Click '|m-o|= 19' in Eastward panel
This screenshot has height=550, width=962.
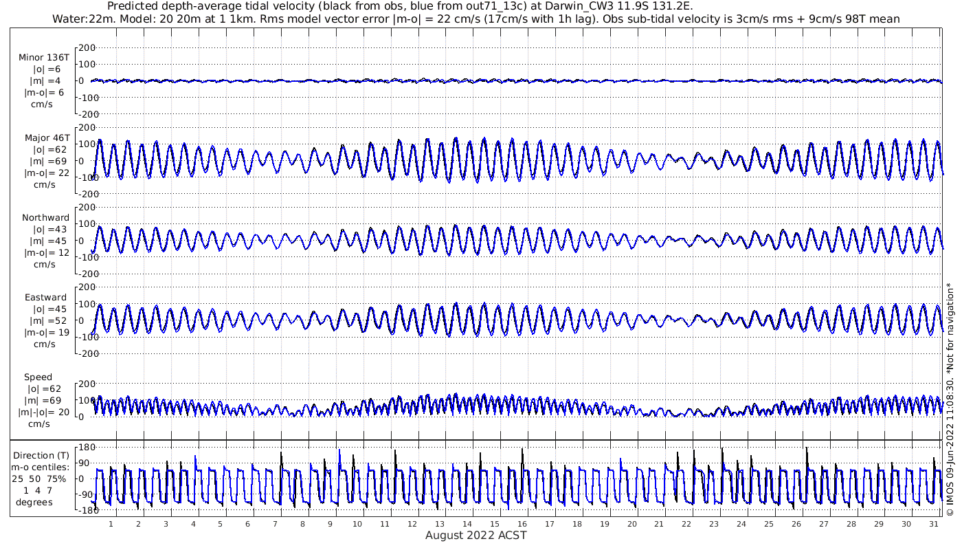click(47, 333)
